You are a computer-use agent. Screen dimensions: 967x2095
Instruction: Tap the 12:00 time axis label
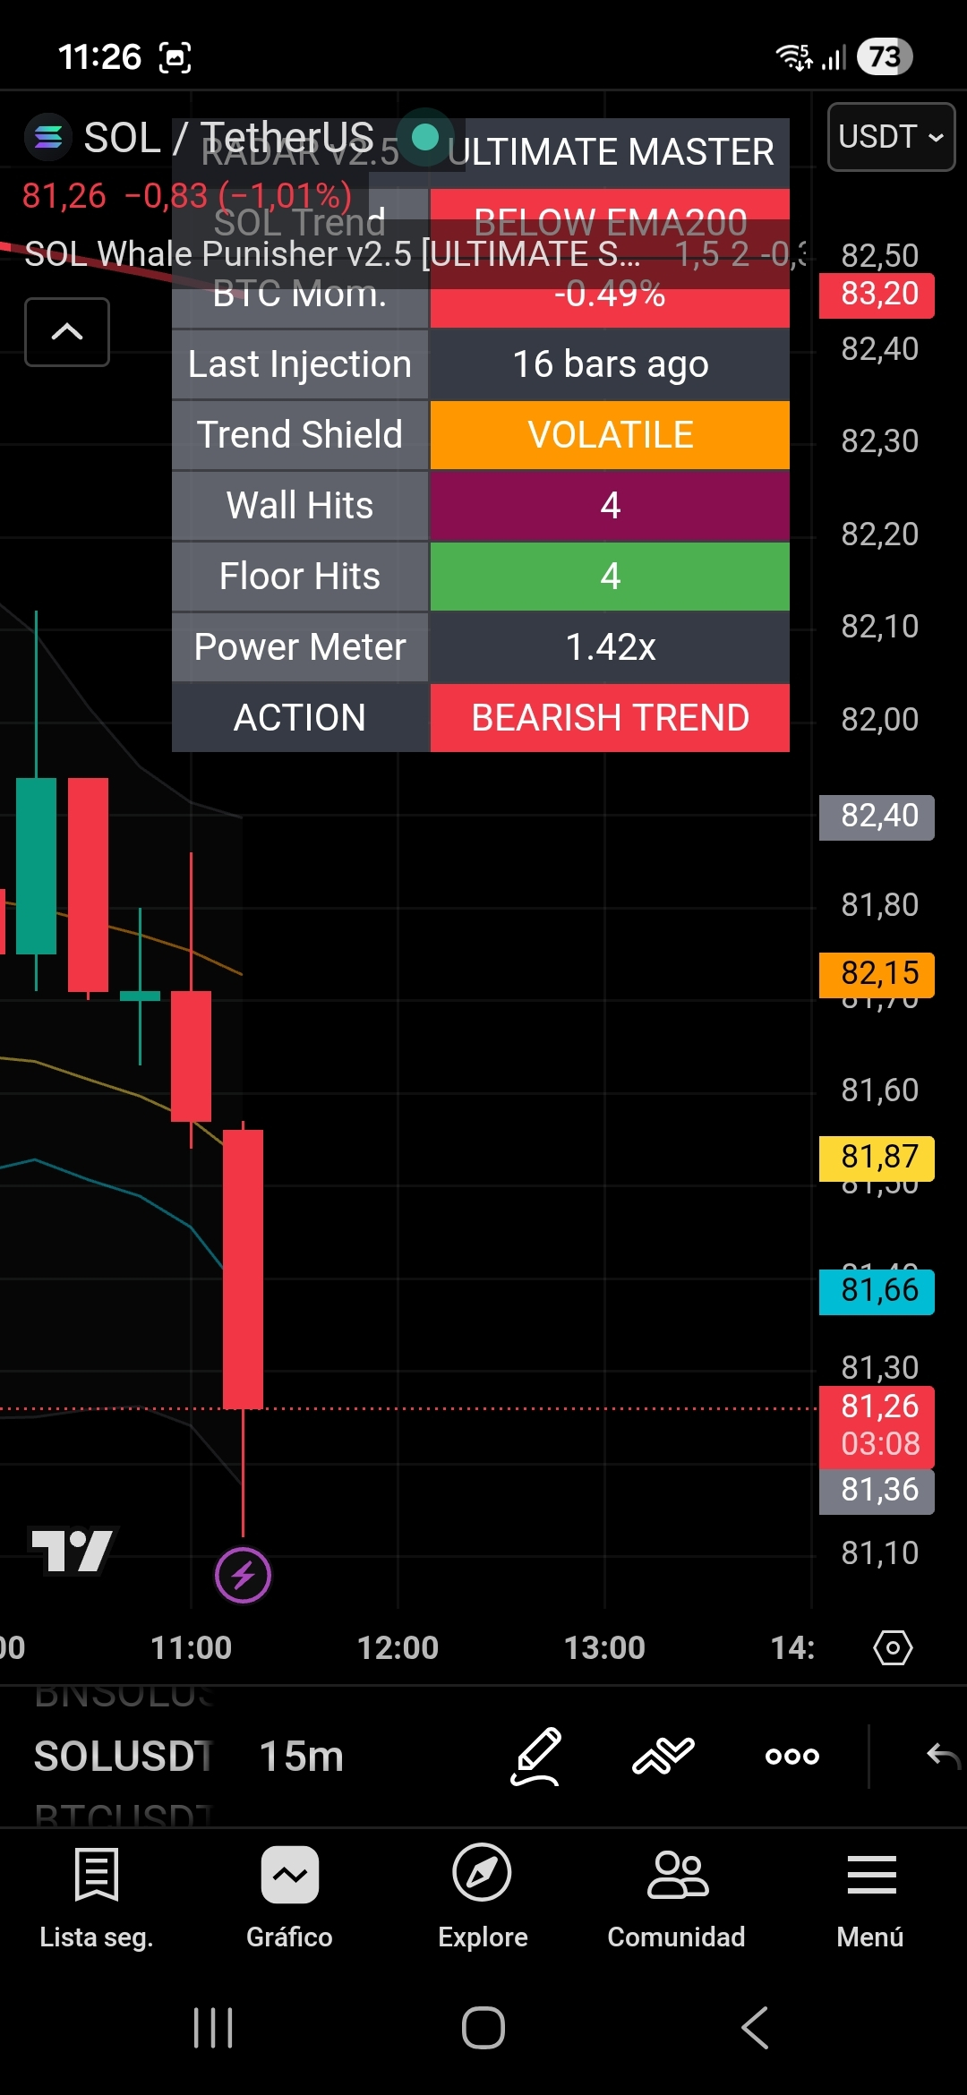tap(398, 1647)
